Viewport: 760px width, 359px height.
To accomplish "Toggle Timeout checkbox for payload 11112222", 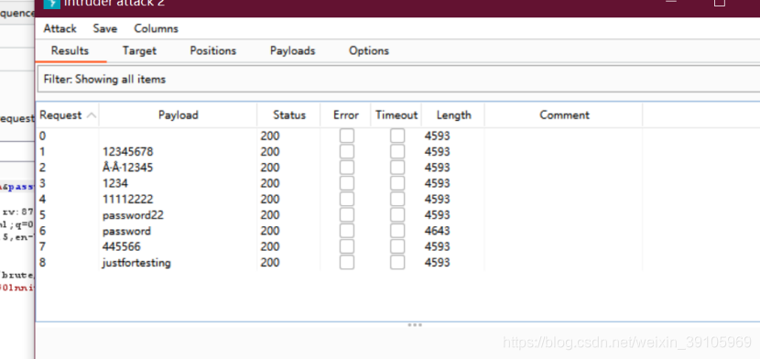I will click(397, 199).
